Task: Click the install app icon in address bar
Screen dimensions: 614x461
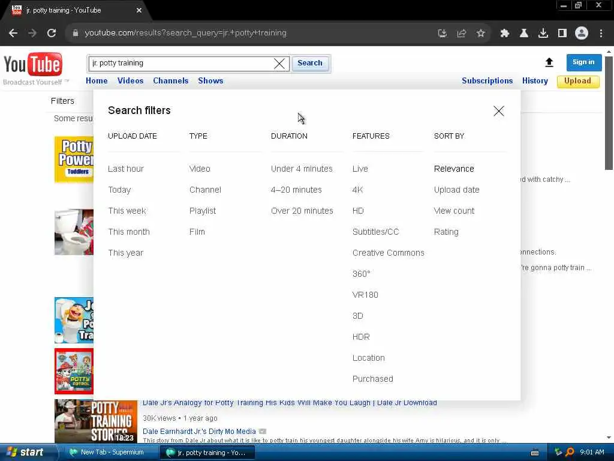Action: point(442,34)
